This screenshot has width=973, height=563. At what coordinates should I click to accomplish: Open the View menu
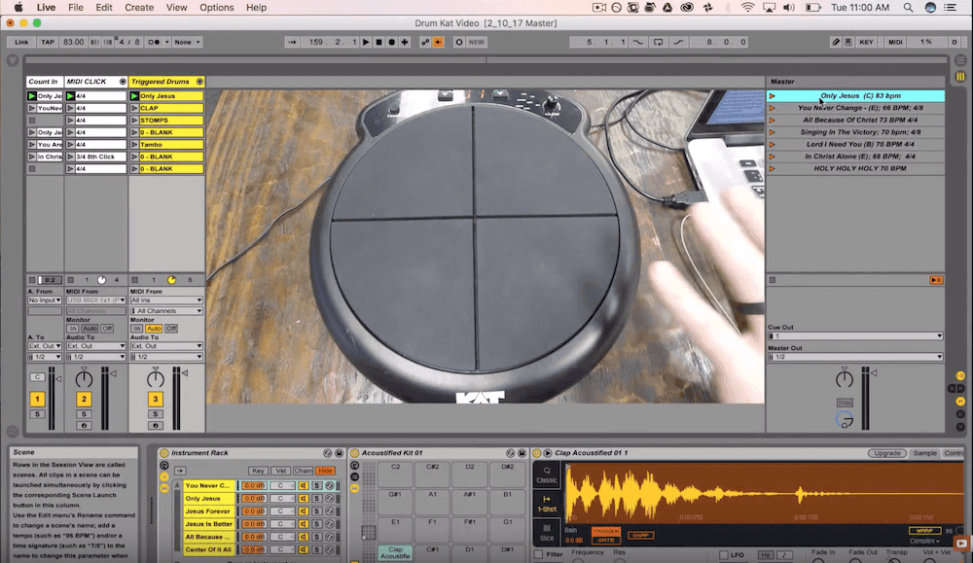176,8
